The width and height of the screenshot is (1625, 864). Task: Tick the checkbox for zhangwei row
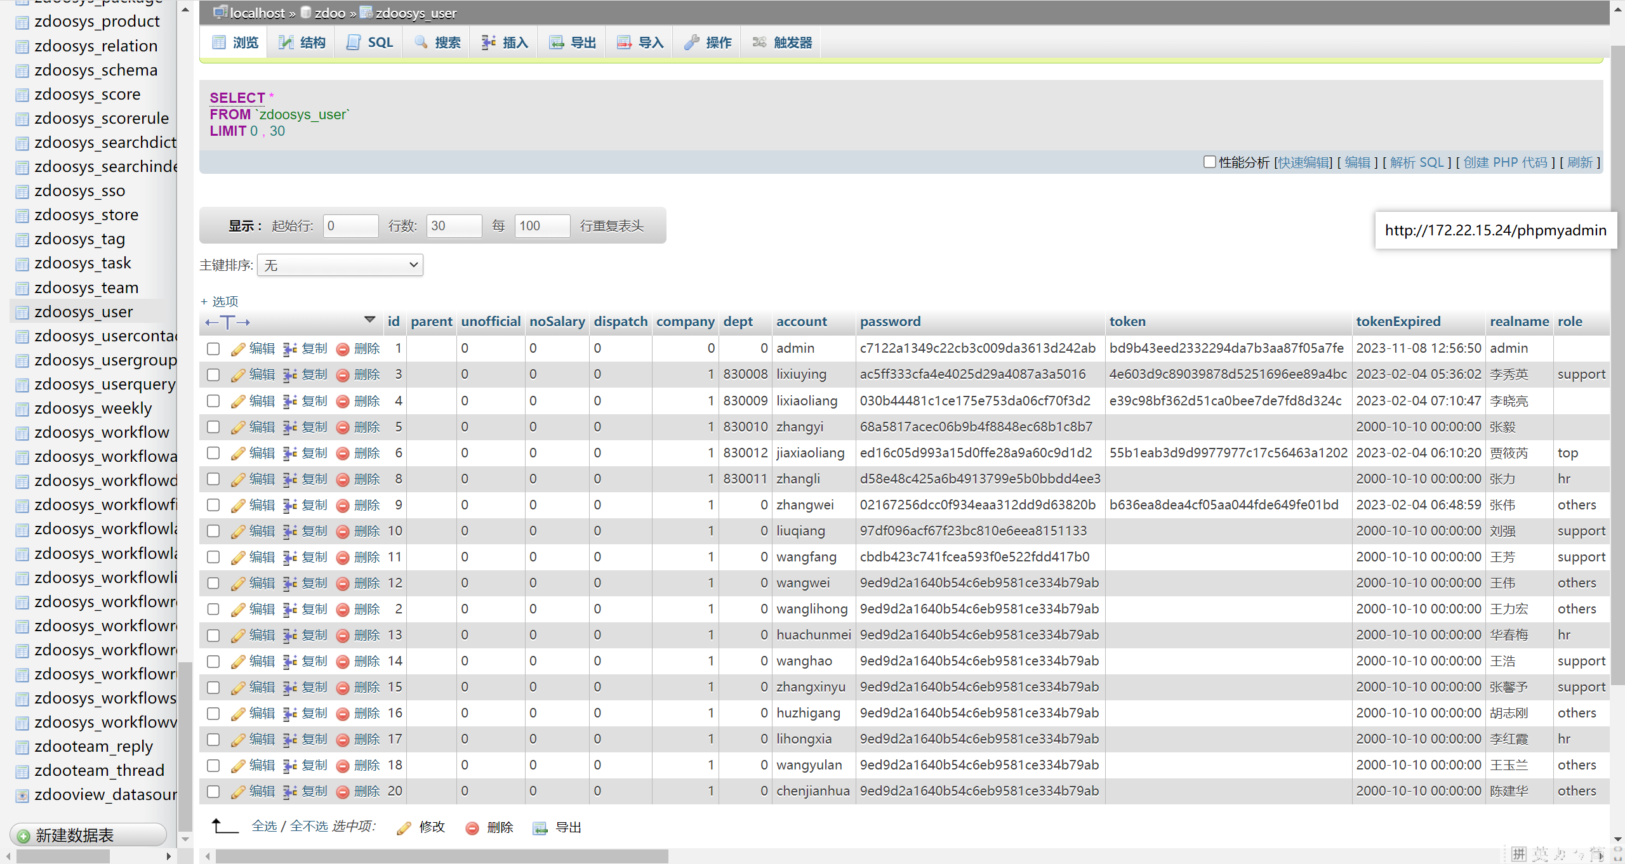[x=213, y=506]
